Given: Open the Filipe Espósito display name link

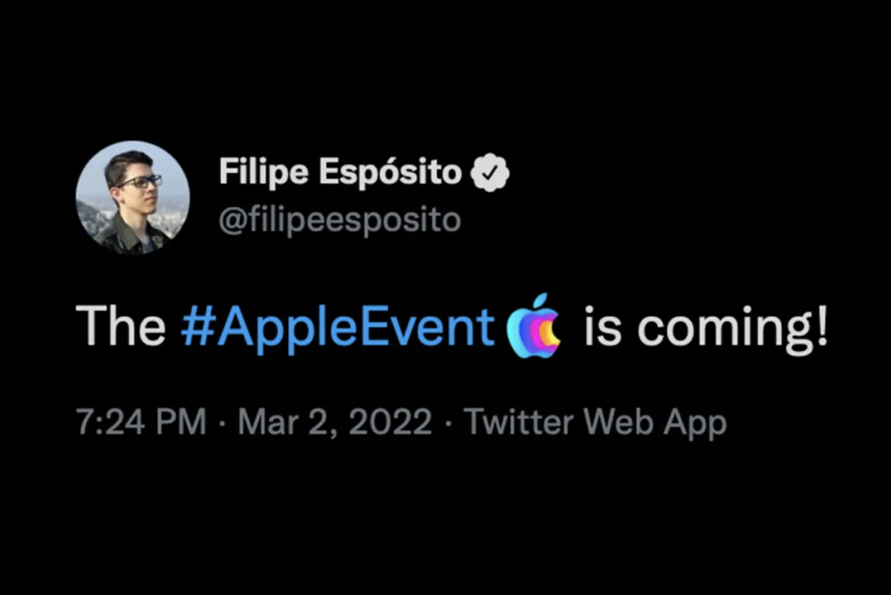Looking at the screenshot, I should [x=339, y=174].
